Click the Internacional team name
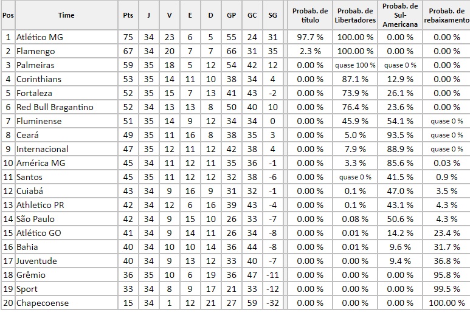This screenshot has height=312, width=470. pyautogui.click(x=43, y=149)
